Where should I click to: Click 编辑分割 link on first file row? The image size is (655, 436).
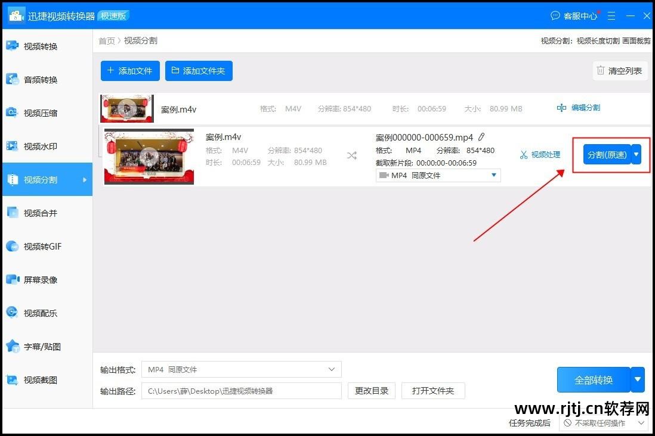pos(579,108)
